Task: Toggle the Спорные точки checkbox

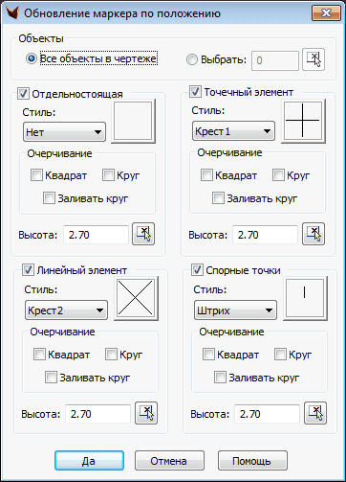Action: [x=197, y=270]
